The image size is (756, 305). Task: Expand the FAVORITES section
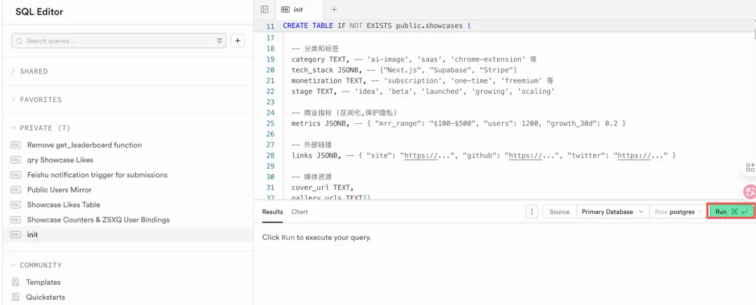(40, 100)
